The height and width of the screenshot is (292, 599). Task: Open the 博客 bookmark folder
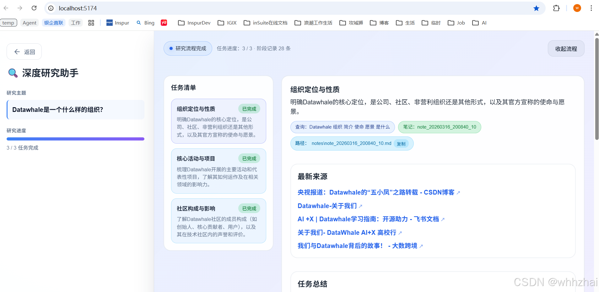[379, 23]
